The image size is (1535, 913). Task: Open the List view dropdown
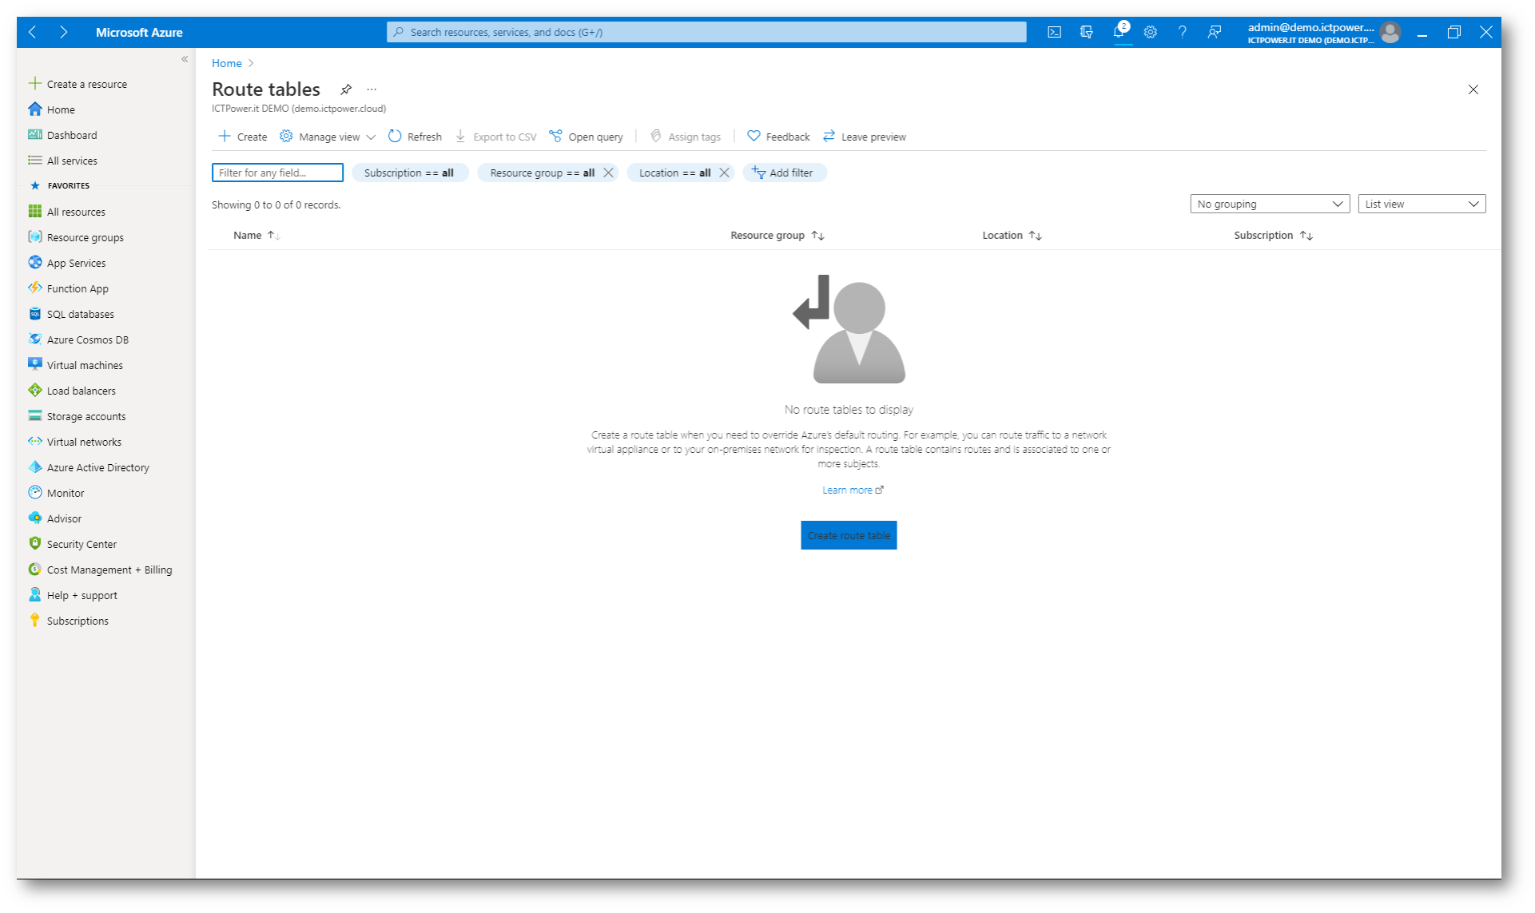pyautogui.click(x=1422, y=204)
